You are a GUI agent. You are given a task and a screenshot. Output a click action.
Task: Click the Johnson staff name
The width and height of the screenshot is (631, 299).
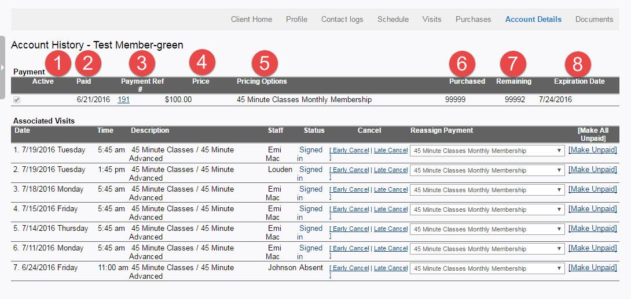click(x=282, y=267)
